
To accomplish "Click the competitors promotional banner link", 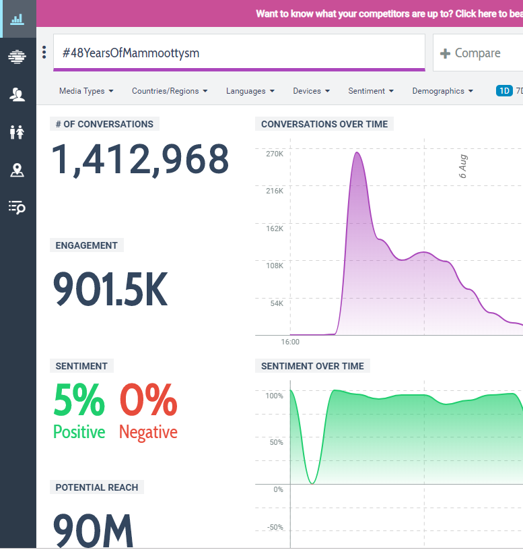I will [x=389, y=13].
